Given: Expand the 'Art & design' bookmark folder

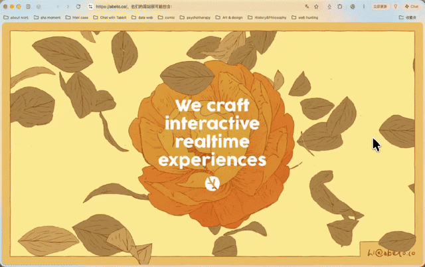Looking at the screenshot, I should click(229, 17).
